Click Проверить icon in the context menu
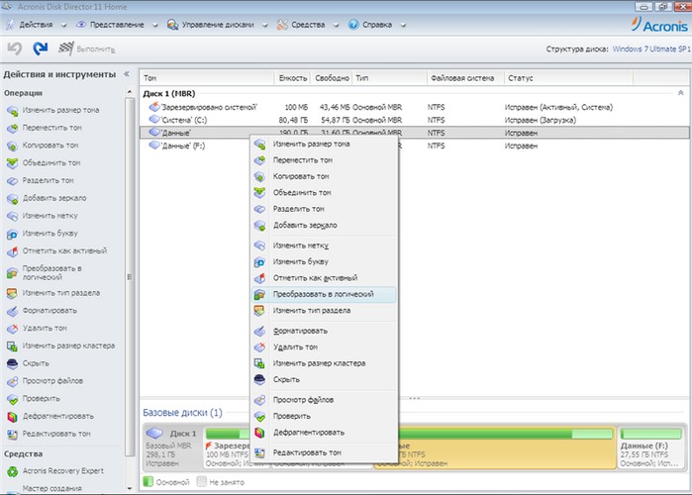 pyautogui.click(x=260, y=416)
